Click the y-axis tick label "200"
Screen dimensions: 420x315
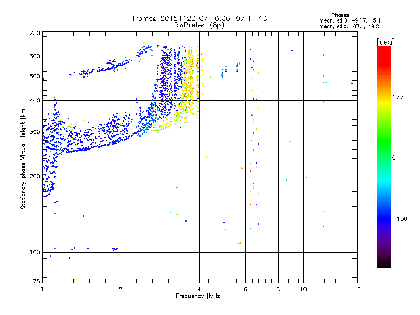click(x=35, y=176)
